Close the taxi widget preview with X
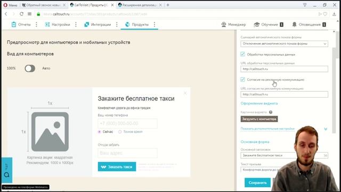Image resolution: width=341 pixels, height=192 pixels. click(185, 93)
